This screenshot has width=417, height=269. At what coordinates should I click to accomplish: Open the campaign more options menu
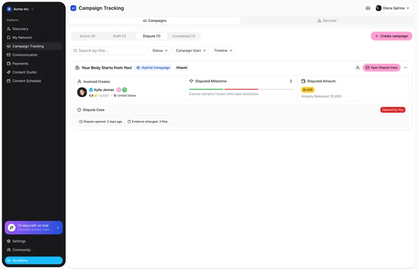pos(405,68)
